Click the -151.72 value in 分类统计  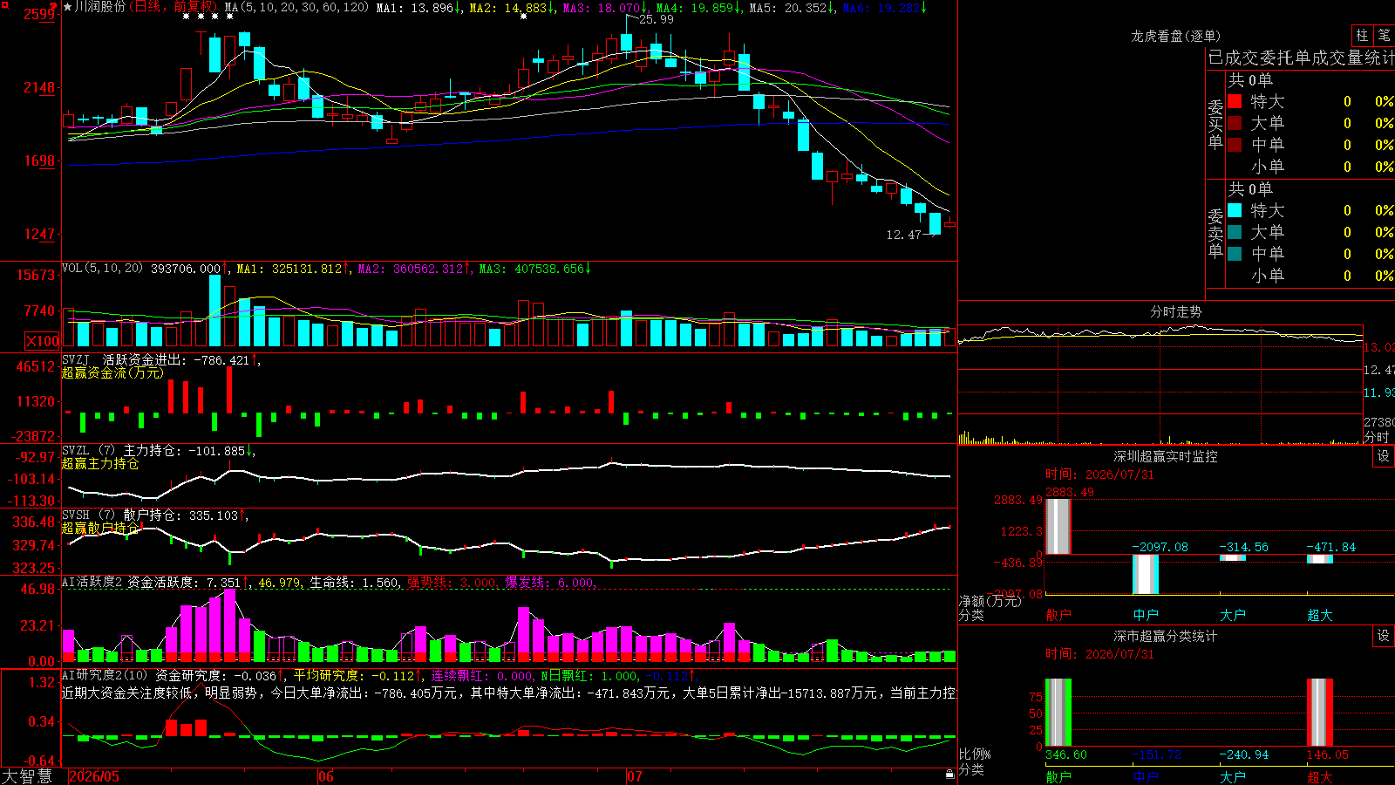click(x=1157, y=754)
